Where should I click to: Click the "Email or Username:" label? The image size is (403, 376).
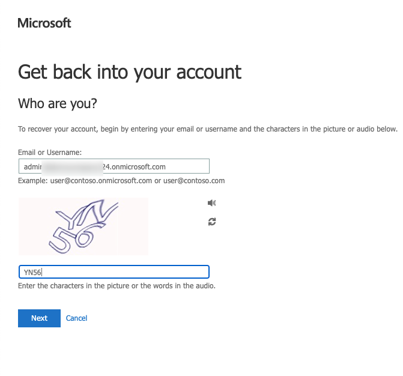(50, 153)
